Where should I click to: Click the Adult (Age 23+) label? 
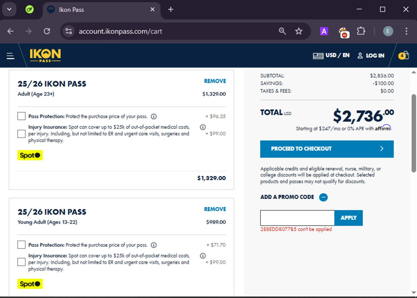click(36, 94)
